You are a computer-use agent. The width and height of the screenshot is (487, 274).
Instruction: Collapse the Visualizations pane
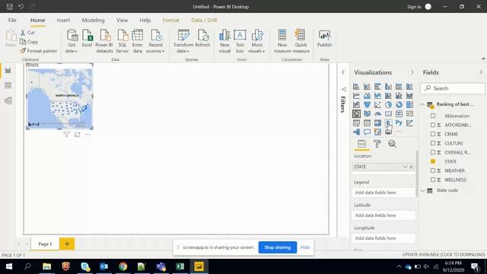pyautogui.click(x=412, y=72)
